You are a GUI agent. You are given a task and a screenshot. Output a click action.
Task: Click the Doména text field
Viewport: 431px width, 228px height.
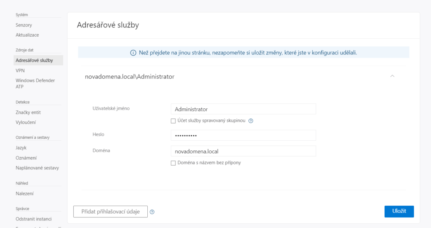pos(243,151)
